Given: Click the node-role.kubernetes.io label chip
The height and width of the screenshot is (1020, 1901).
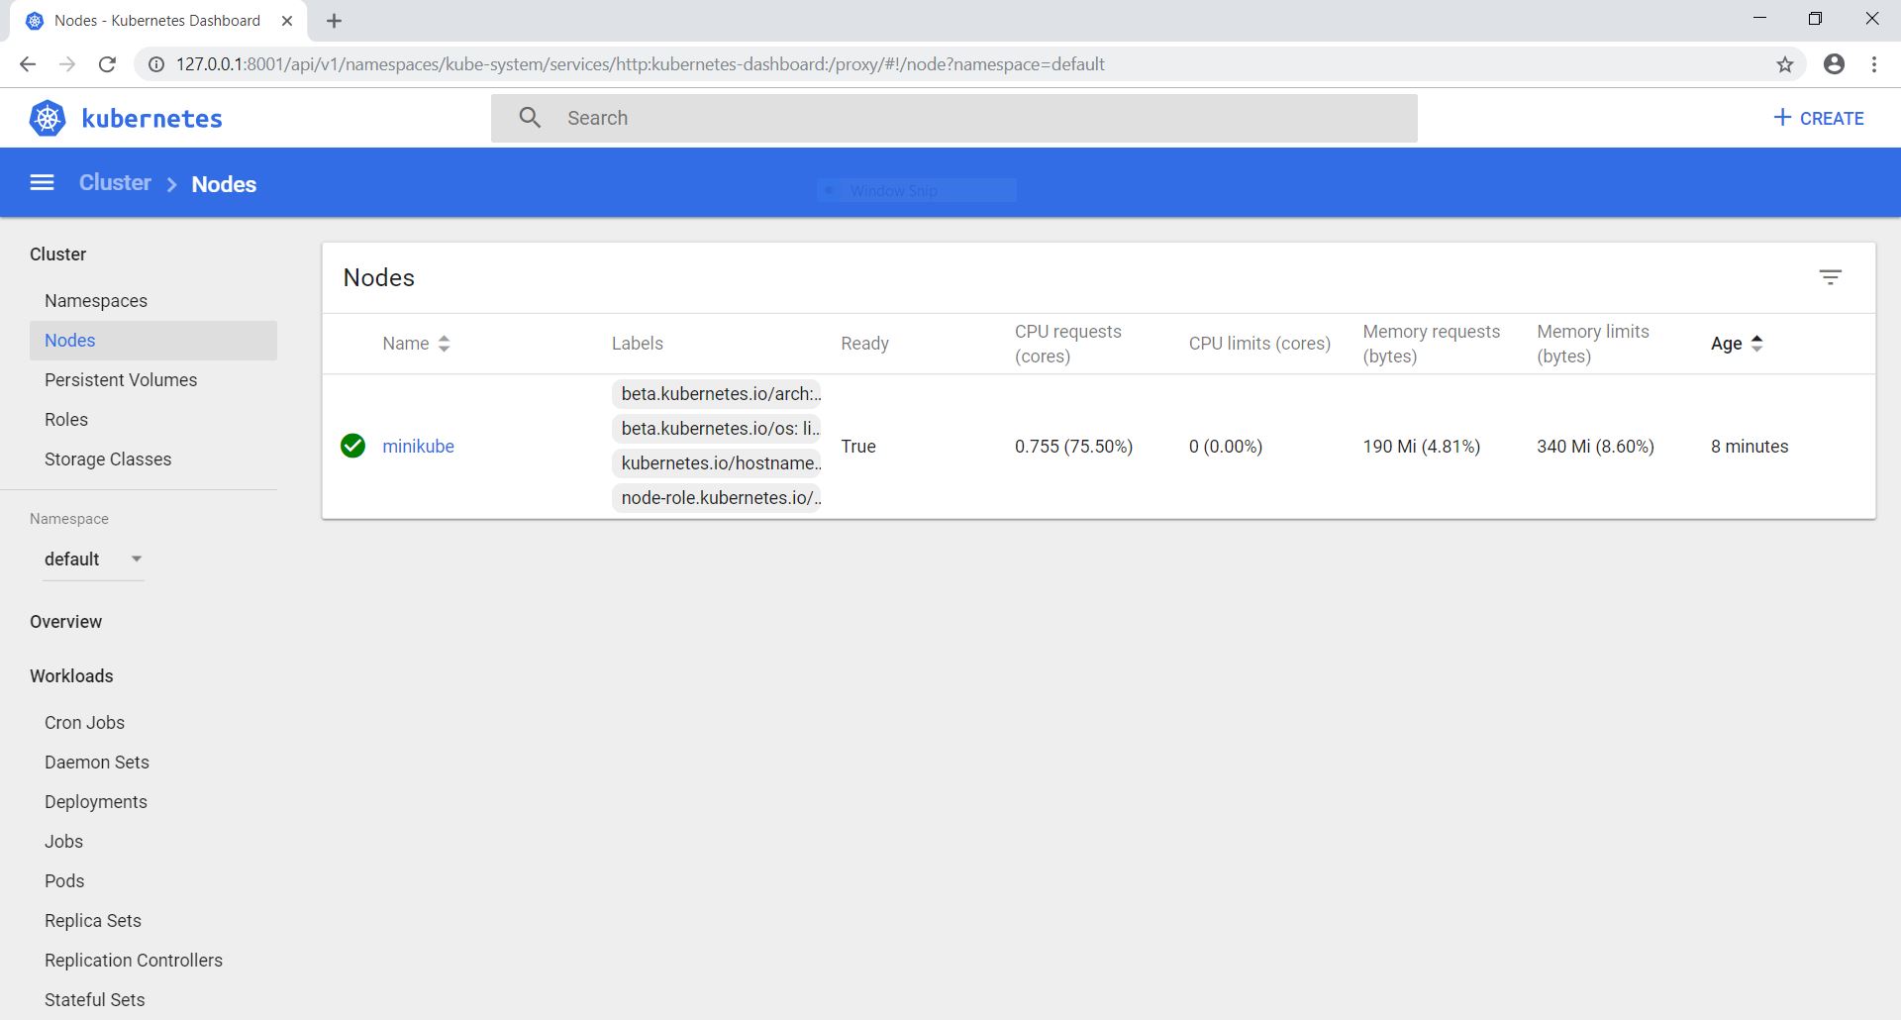Looking at the screenshot, I should tap(717, 498).
